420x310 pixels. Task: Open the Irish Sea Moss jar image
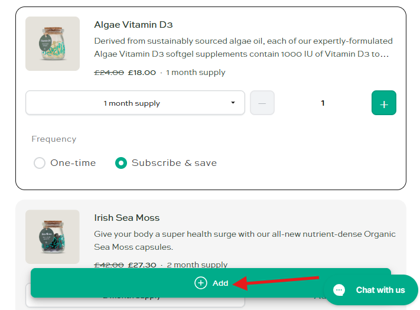[53, 237]
